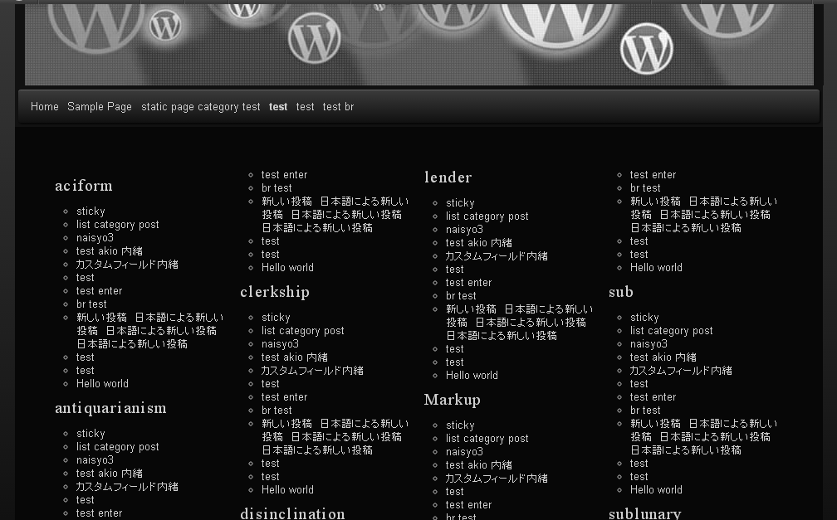Click the clerkship category heading
The image size is (837, 520).
point(275,292)
